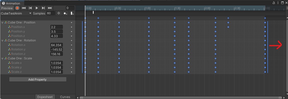
Task: Click the 2:00 mark on the time ruler
Action: 208,8
